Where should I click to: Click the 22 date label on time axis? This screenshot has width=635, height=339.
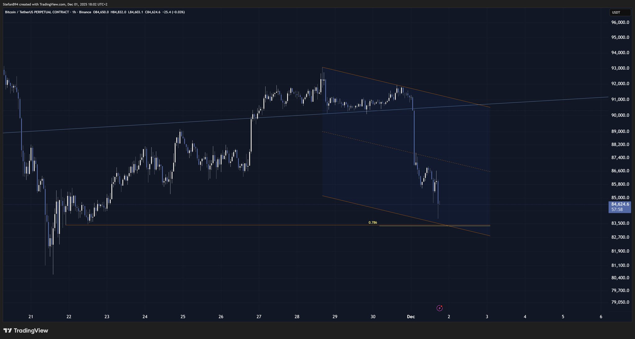tap(69, 317)
